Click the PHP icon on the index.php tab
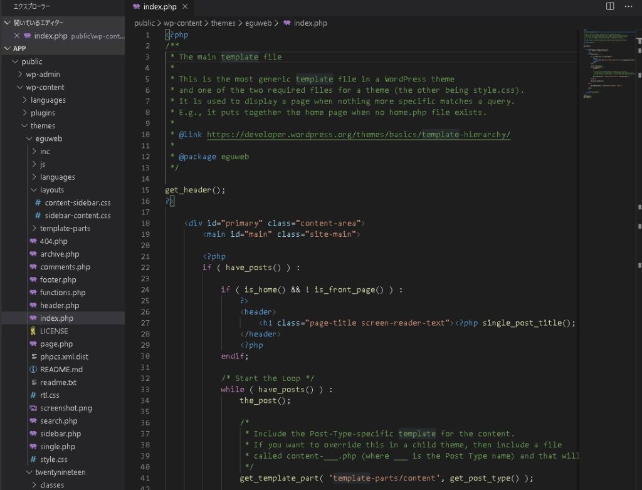 point(136,7)
